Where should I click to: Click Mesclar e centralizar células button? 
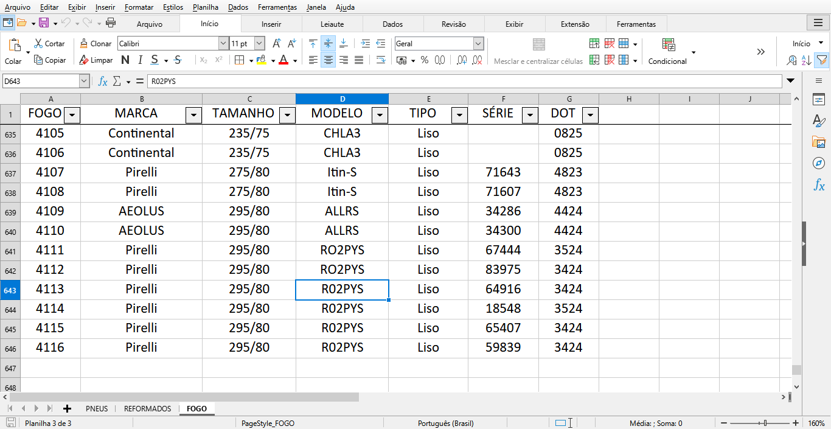tap(538, 53)
